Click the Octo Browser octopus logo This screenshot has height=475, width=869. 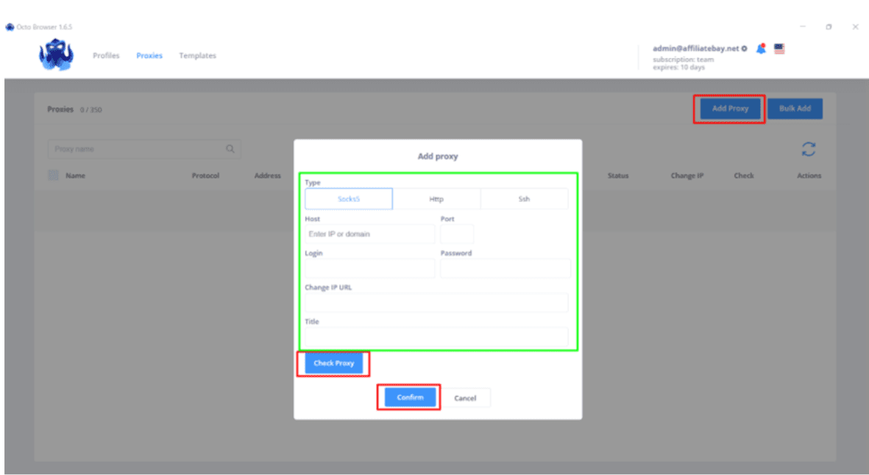click(x=56, y=55)
